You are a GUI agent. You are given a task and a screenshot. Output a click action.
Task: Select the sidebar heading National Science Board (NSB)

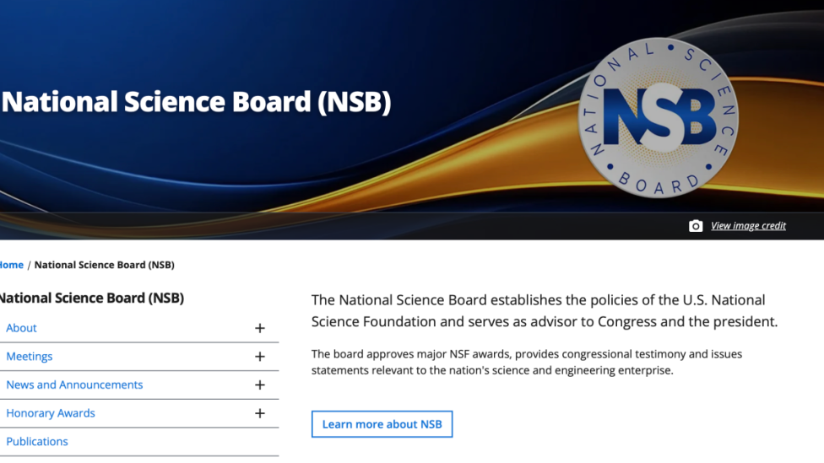(x=92, y=298)
